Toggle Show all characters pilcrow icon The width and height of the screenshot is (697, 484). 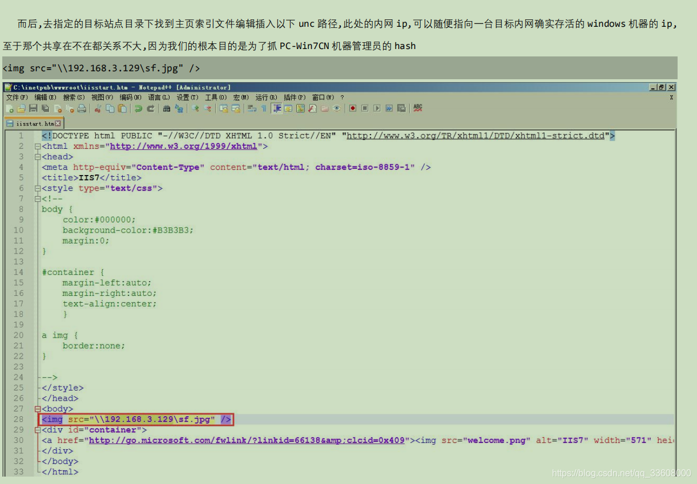[264, 108]
